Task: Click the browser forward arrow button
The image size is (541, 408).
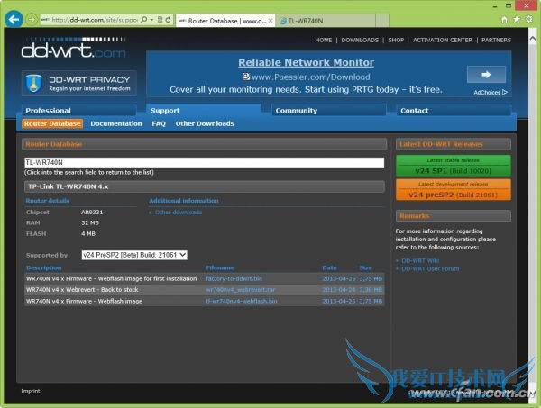Action: pos(32,19)
